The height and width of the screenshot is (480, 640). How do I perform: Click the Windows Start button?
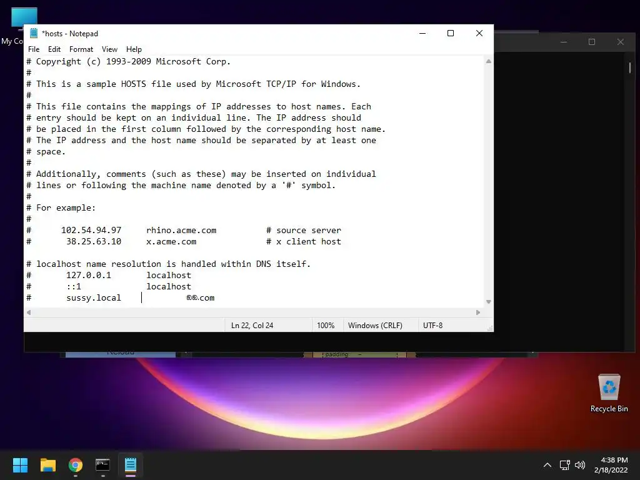(20, 465)
